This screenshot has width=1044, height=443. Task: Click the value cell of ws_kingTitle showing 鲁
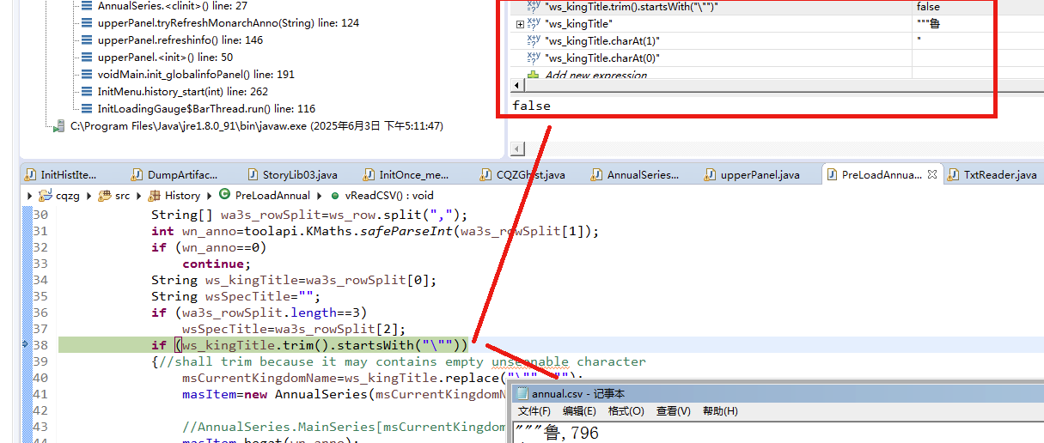click(928, 24)
